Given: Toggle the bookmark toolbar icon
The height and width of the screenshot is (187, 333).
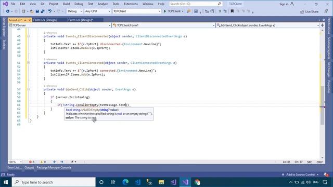Looking at the screenshot, I should coord(232,11).
